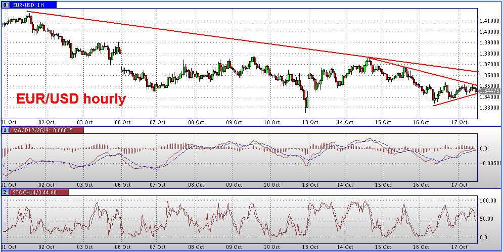Click 09 Oct date on price chart axis

(234, 123)
